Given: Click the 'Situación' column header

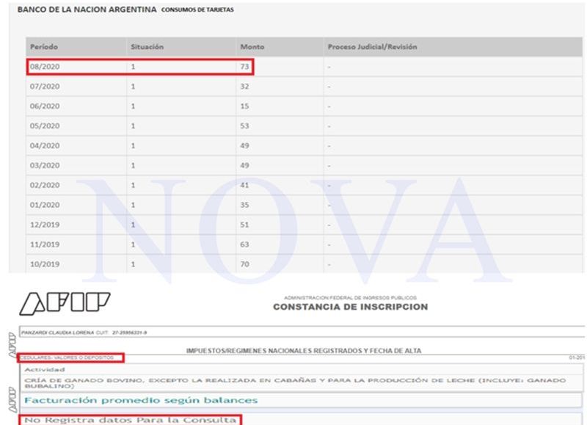Looking at the screenshot, I should coord(147,47).
